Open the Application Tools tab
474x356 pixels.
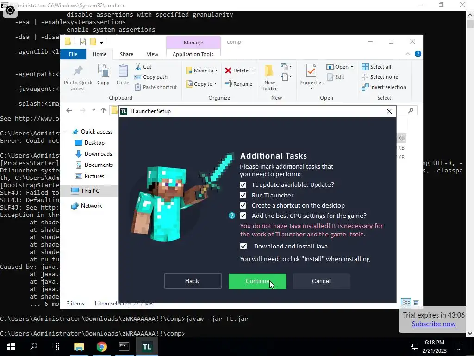pyautogui.click(x=193, y=54)
